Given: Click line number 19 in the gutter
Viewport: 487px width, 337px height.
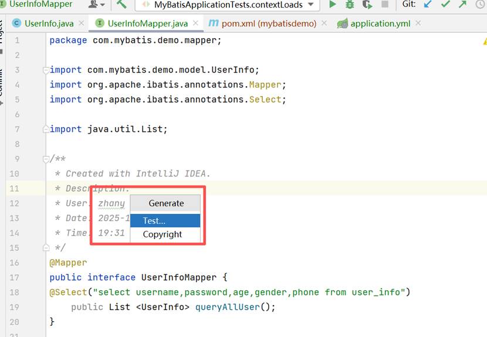Looking at the screenshot, I should click(x=14, y=307).
